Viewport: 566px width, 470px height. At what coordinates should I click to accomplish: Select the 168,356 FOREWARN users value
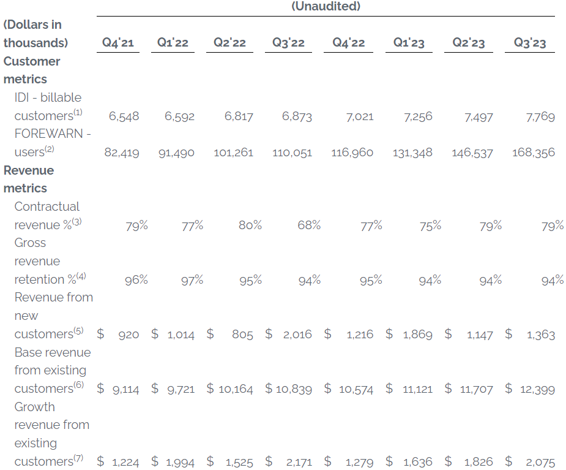pos(534,153)
